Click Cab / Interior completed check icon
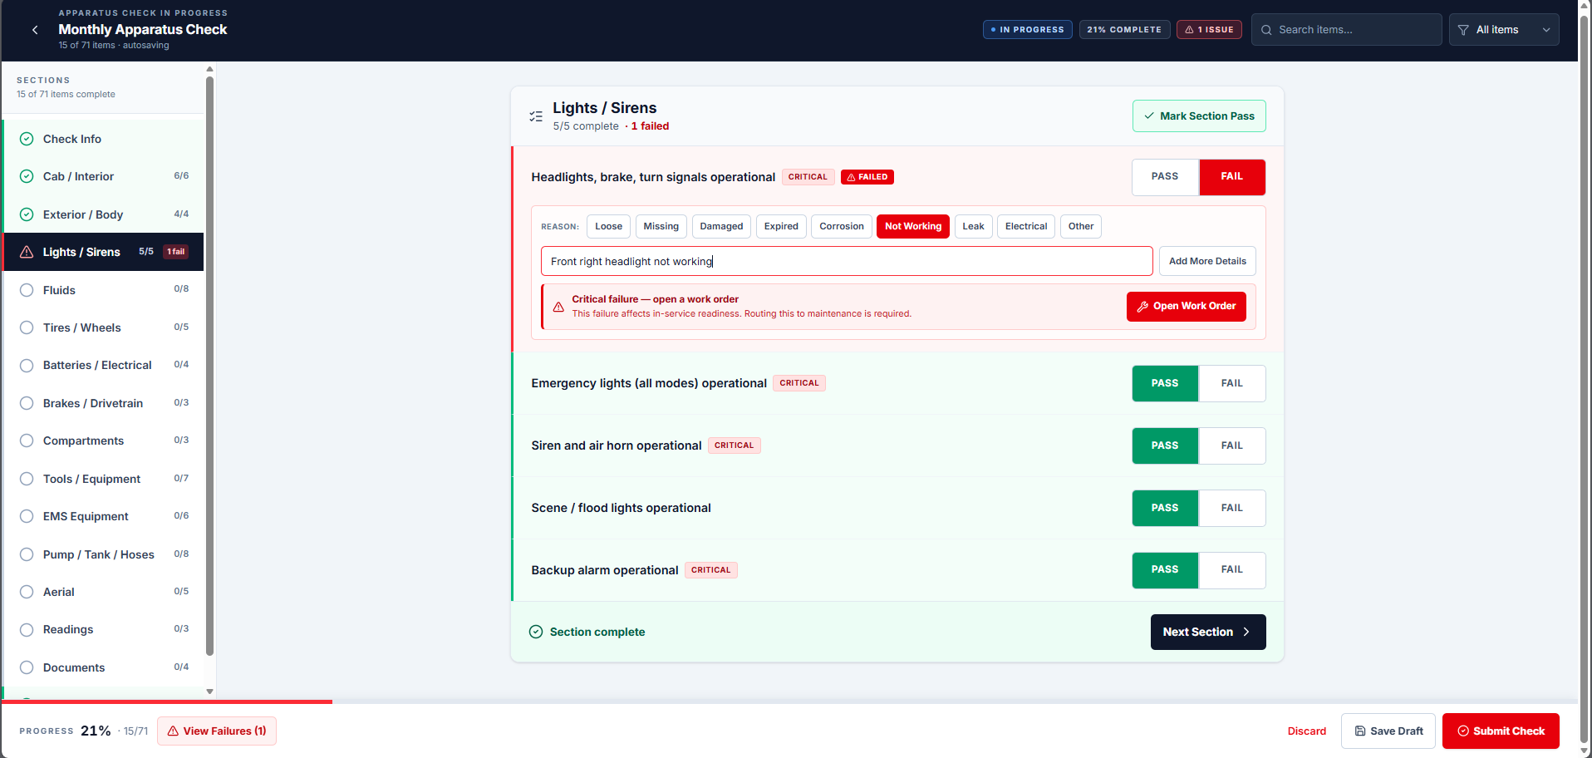This screenshot has width=1592, height=758. pos(27,176)
